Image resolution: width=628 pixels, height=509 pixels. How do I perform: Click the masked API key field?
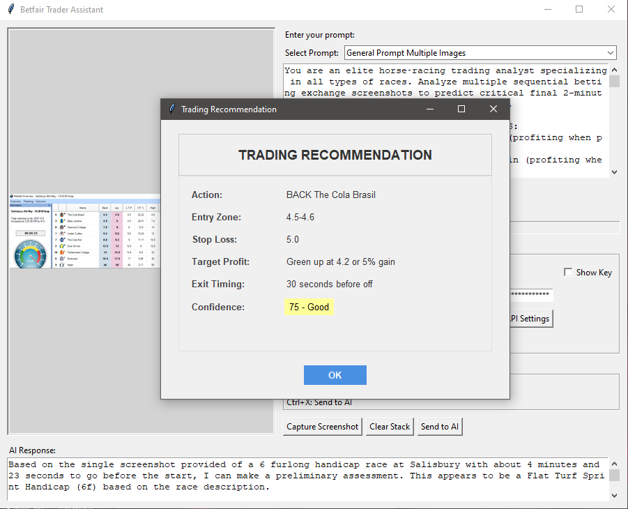[531, 295]
